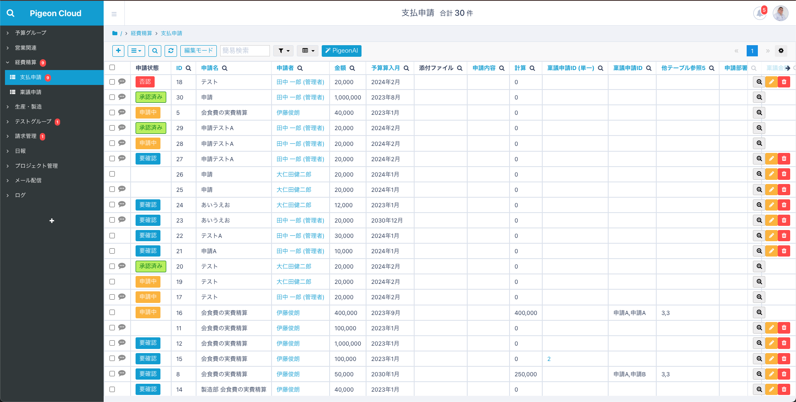Click the delete trash icon for ID 18
Image resolution: width=796 pixels, height=402 pixels.
pyautogui.click(x=784, y=82)
